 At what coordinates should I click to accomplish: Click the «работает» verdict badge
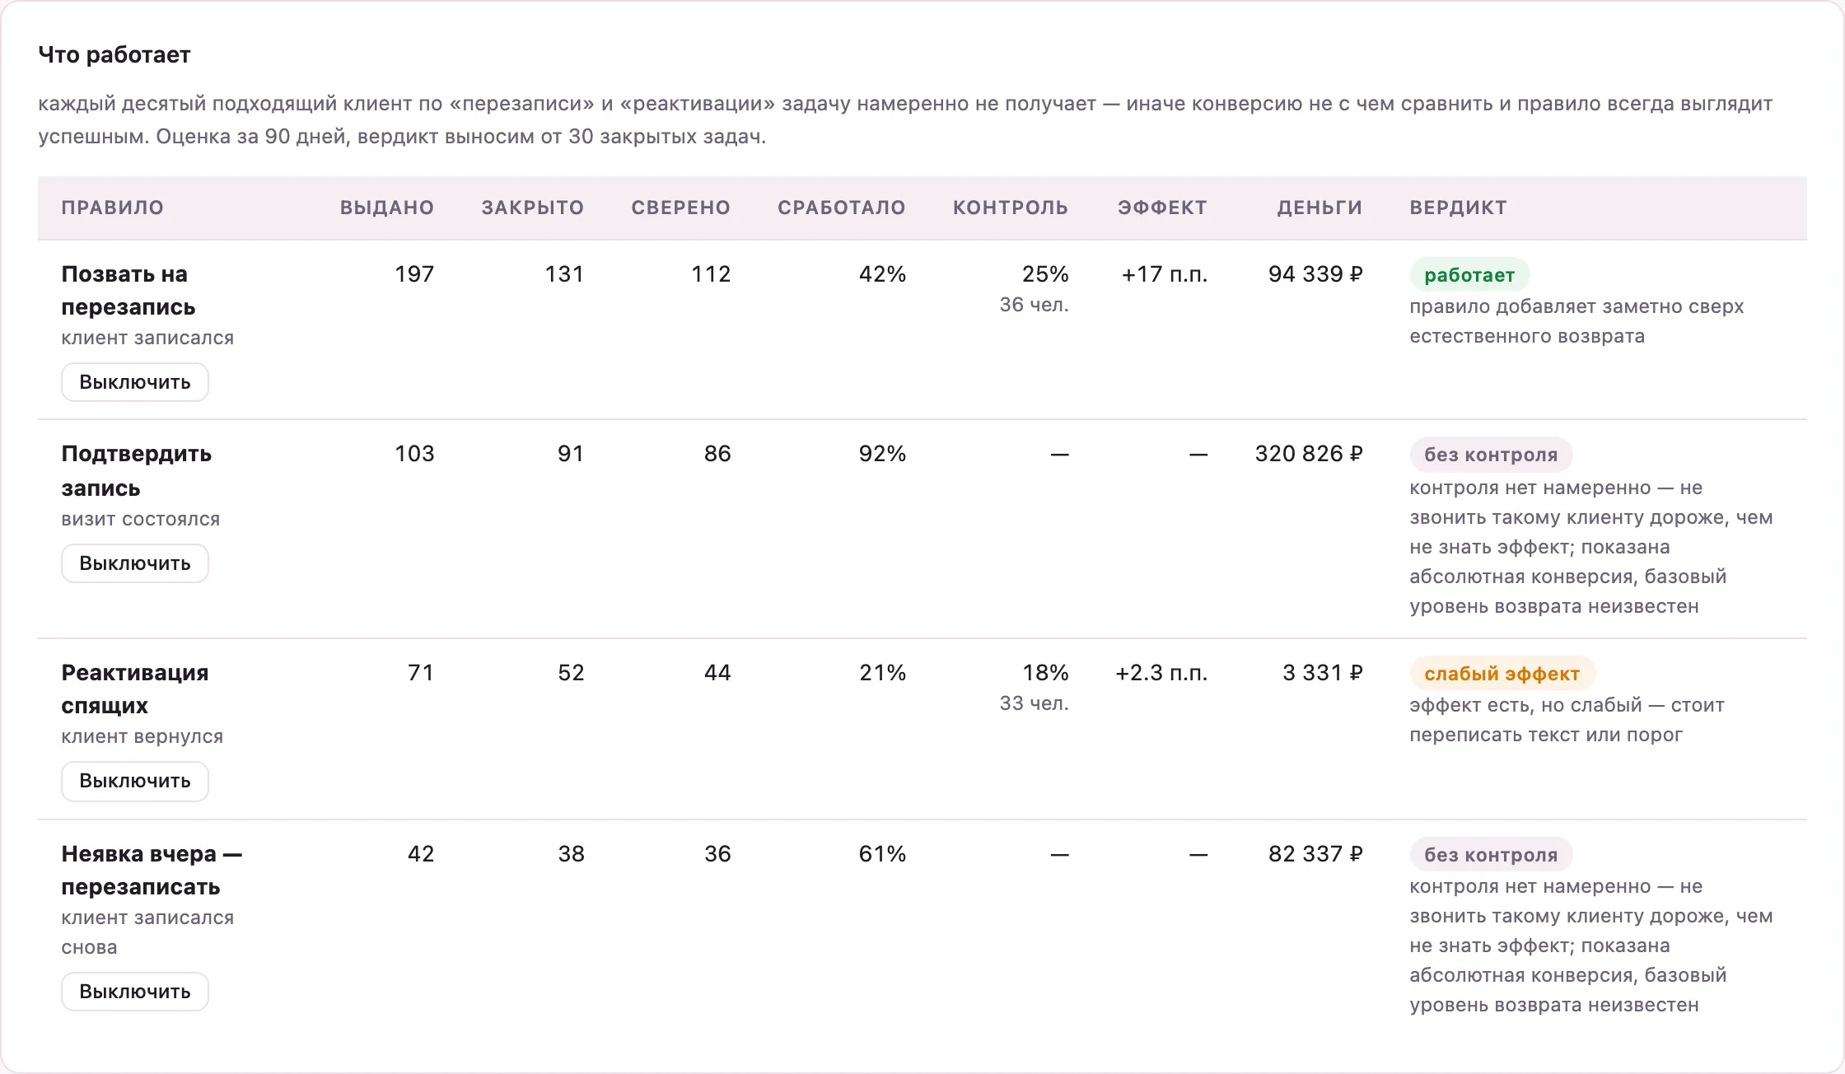pyautogui.click(x=1469, y=275)
